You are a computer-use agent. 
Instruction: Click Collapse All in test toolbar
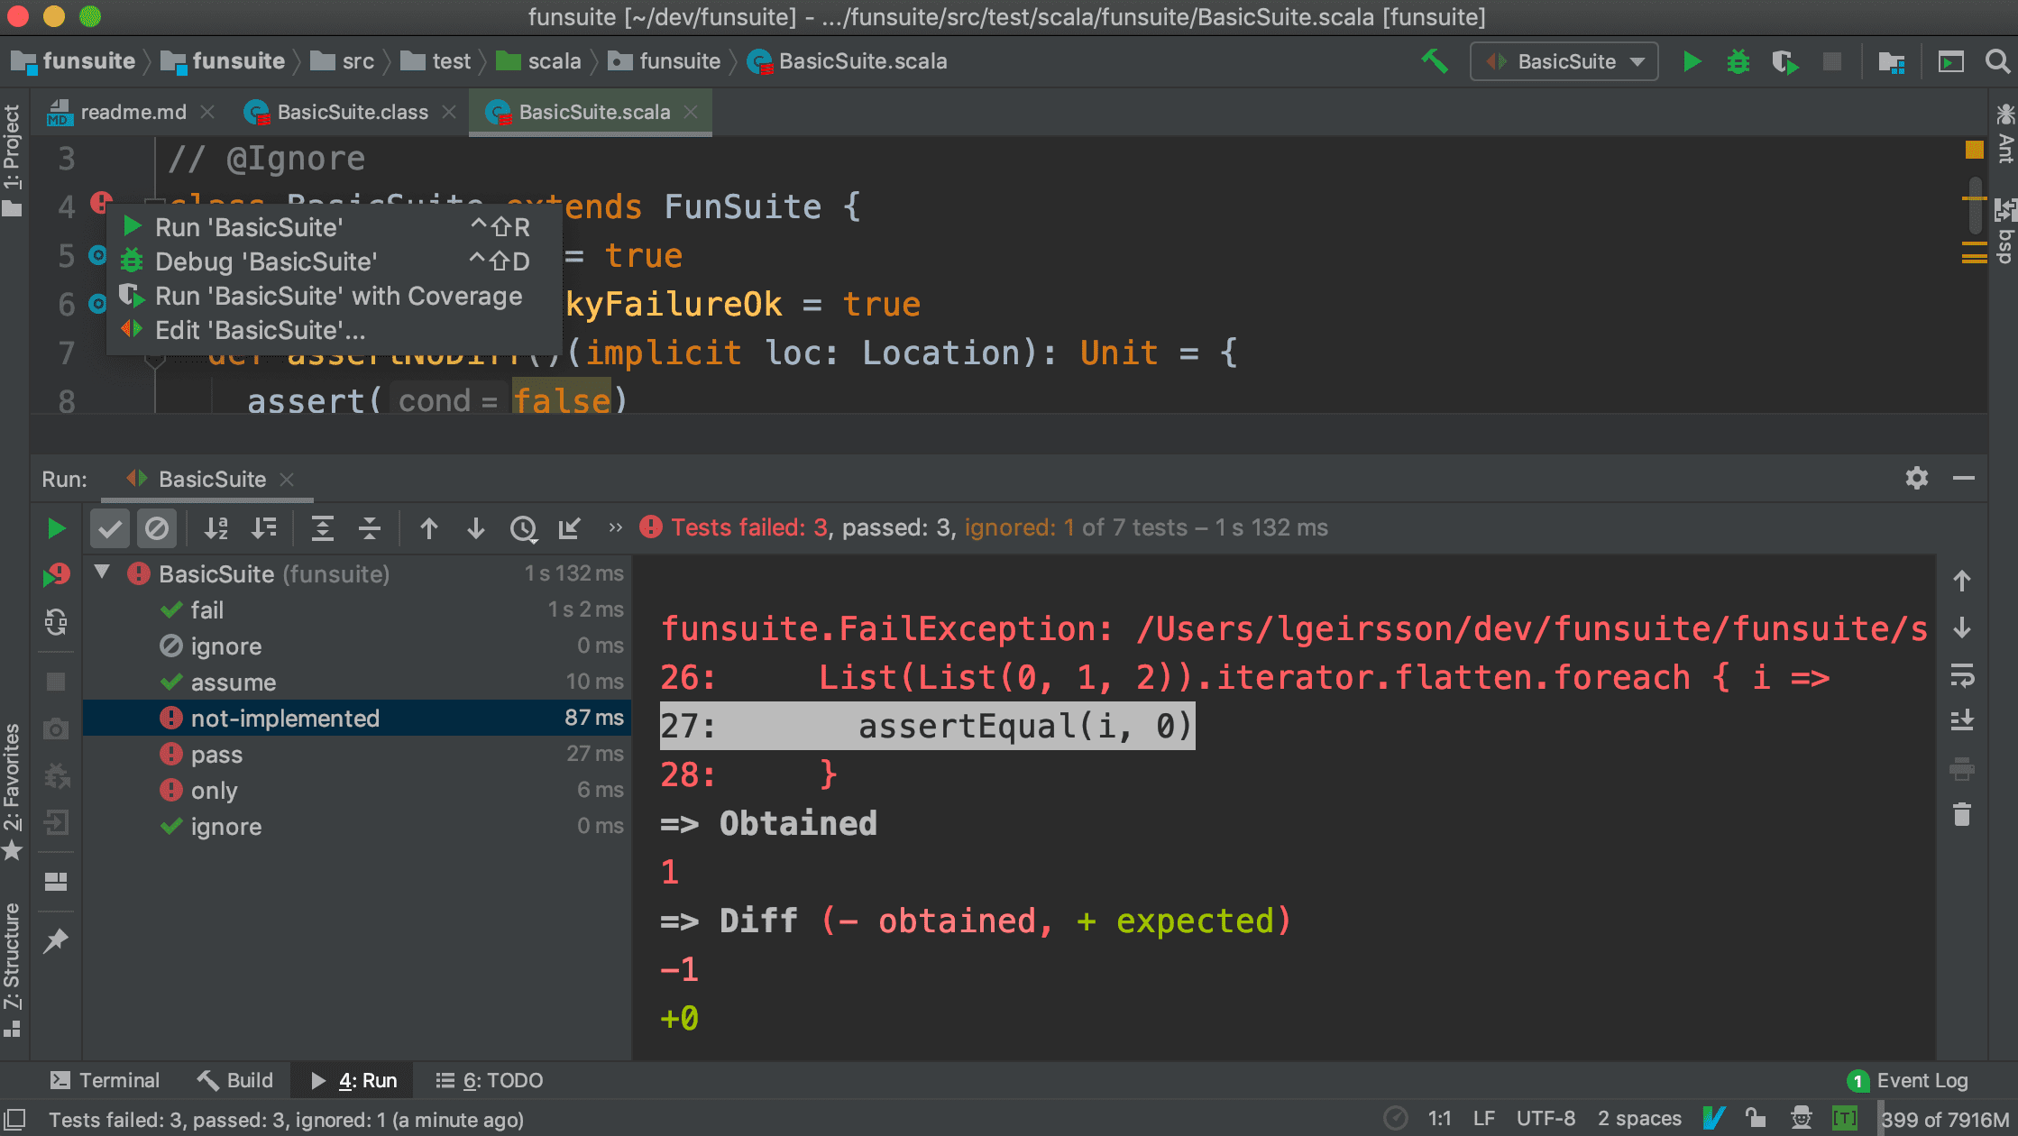(x=370, y=528)
